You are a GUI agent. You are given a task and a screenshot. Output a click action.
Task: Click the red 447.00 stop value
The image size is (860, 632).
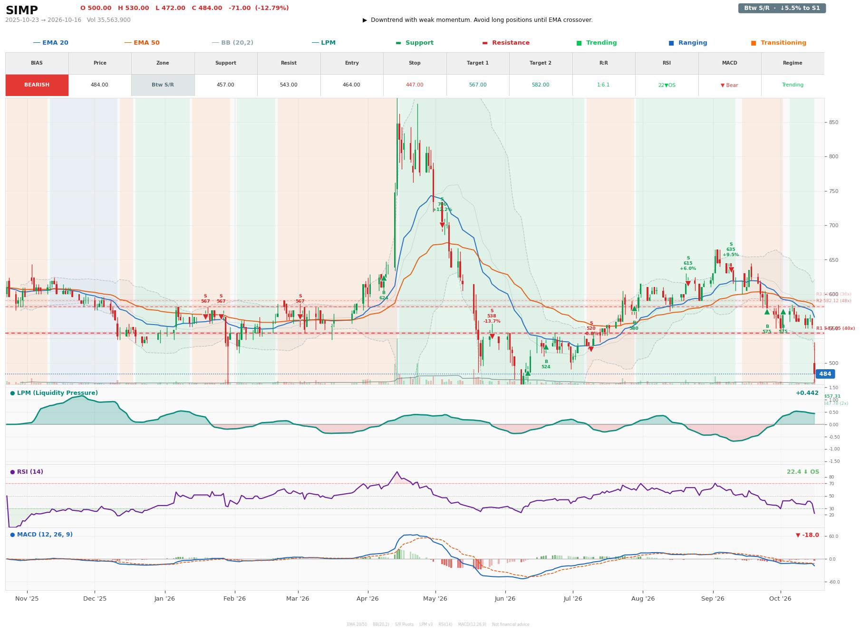415,85
